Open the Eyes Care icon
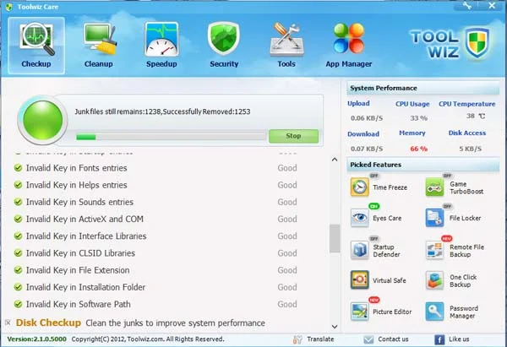 coord(360,218)
